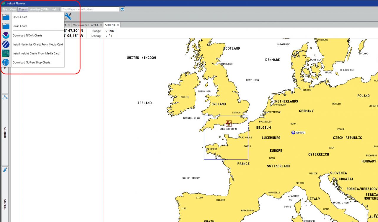Select Download NOAA Charts menu entry
This screenshot has width=378, height=222.
pos(27,35)
